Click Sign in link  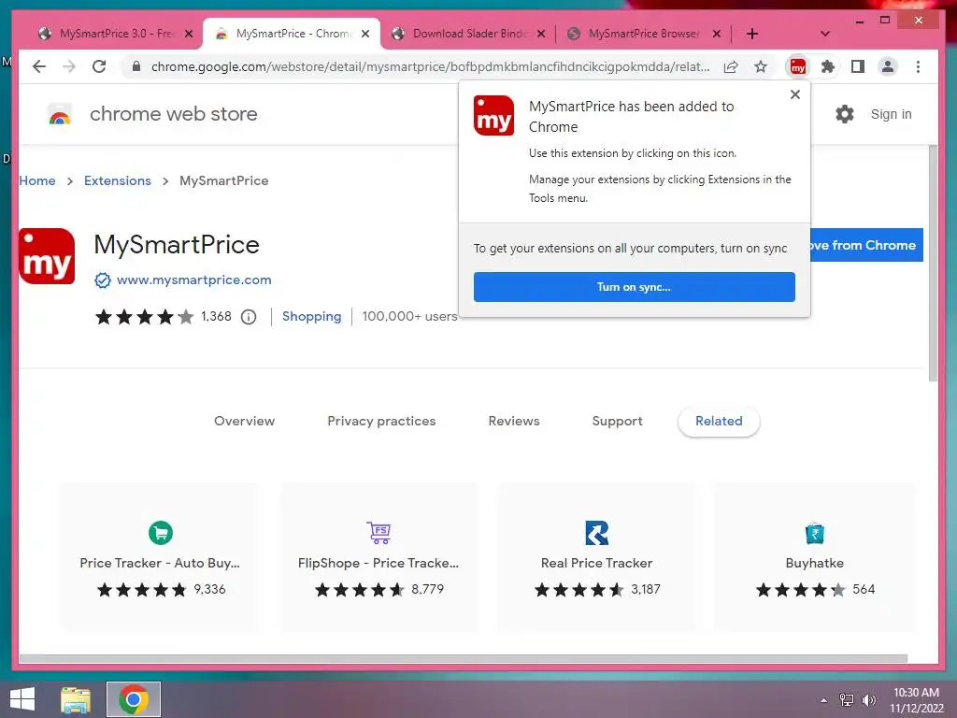pyautogui.click(x=891, y=114)
